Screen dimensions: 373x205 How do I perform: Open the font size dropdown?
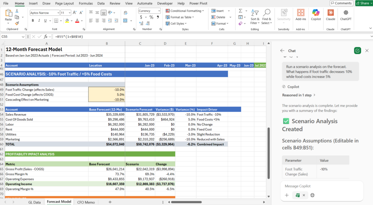click(70, 13)
